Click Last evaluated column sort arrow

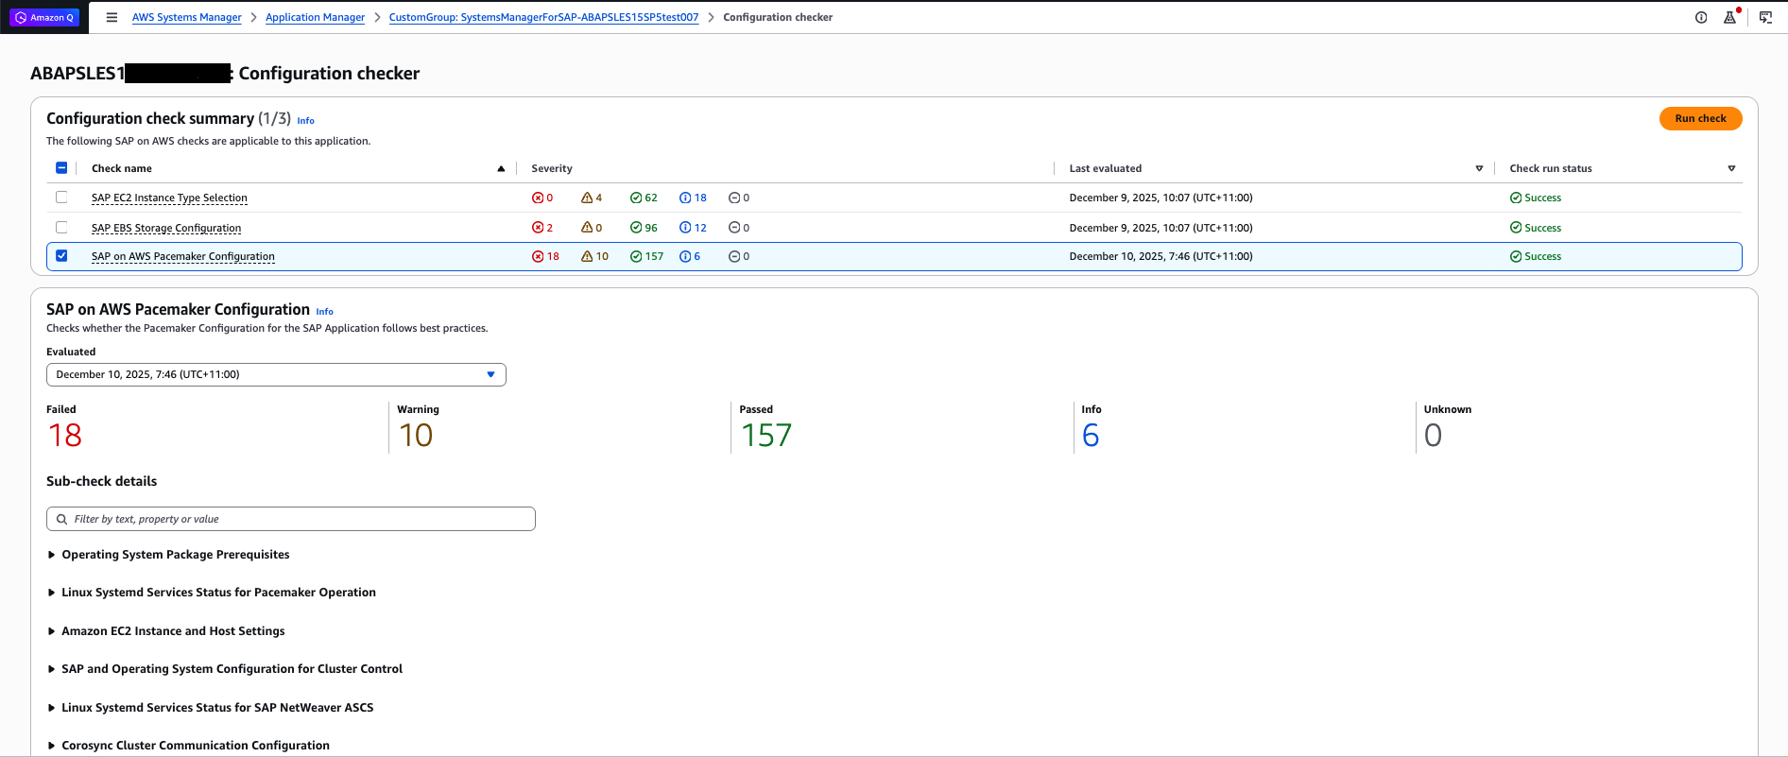pyautogui.click(x=1479, y=169)
